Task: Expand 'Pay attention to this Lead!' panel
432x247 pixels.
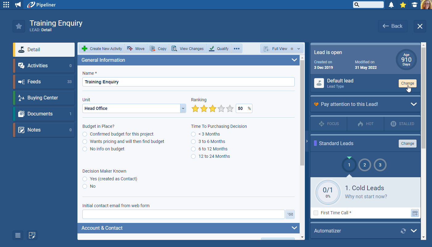Action: coord(413,104)
